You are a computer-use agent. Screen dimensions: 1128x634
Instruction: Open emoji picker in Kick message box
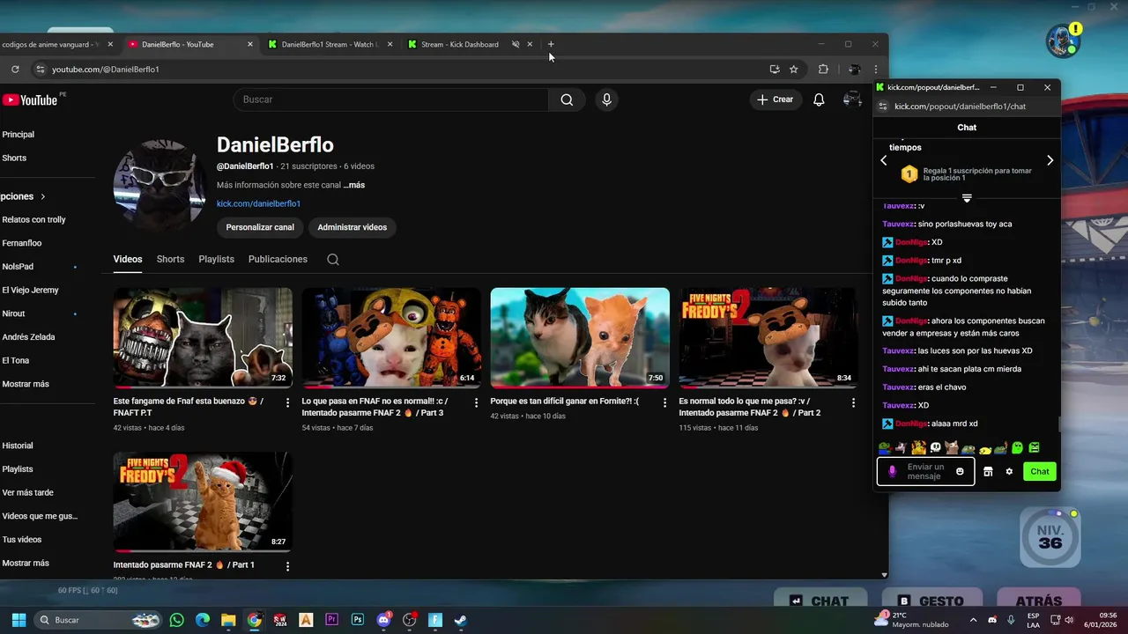coord(960,472)
